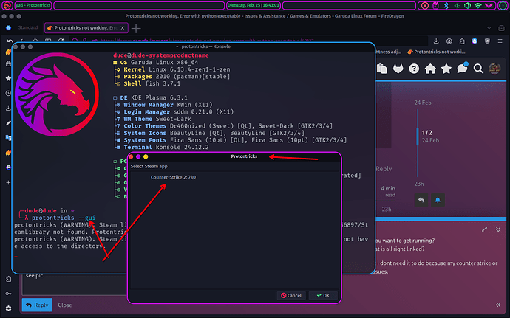Toggle the topic notification bell button
510x318 pixels.
(438, 200)
